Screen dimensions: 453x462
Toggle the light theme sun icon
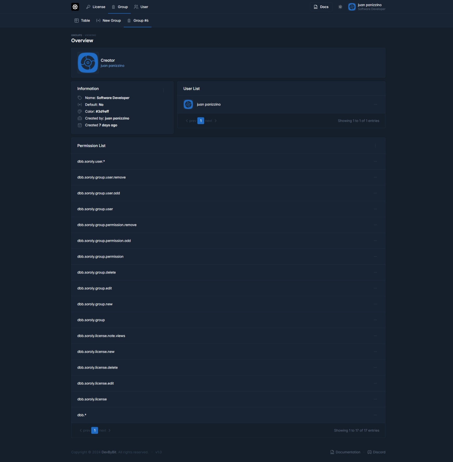pos(340,7)
